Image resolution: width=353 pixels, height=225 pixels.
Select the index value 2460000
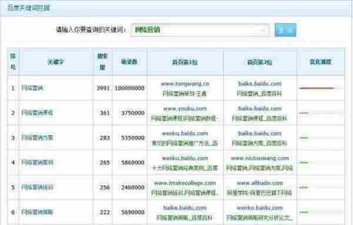(133, 187)
